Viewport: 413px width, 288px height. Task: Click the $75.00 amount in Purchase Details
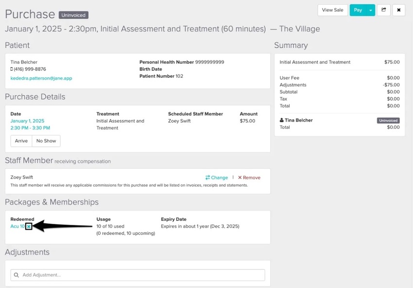tap(247, 121)
